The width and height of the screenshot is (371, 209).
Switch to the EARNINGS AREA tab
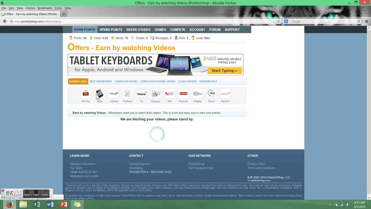pyautogui.click(x=78, y=81)
